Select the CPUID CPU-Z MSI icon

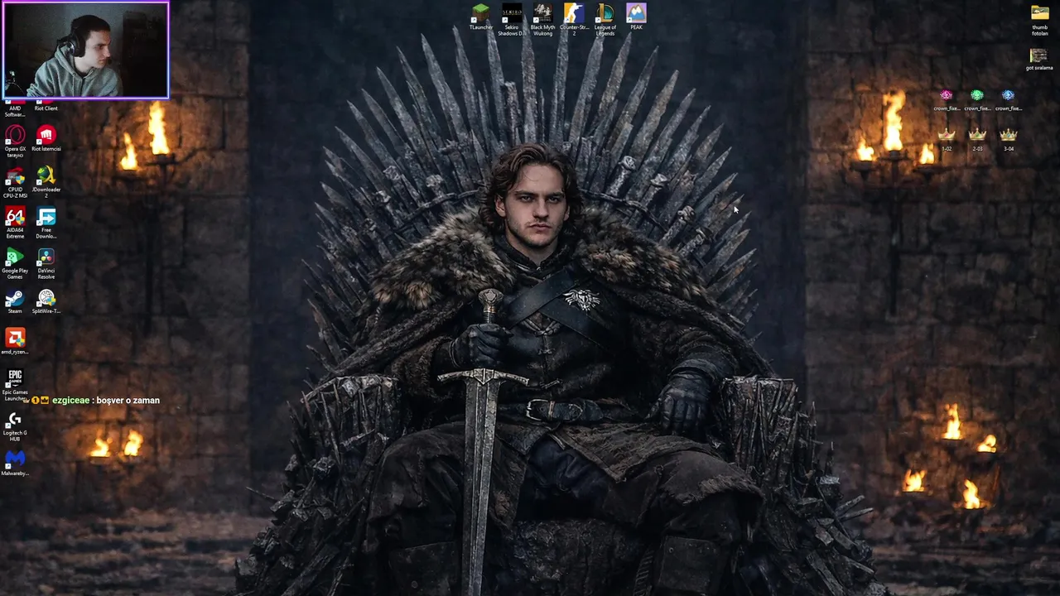tap(15, 182)
